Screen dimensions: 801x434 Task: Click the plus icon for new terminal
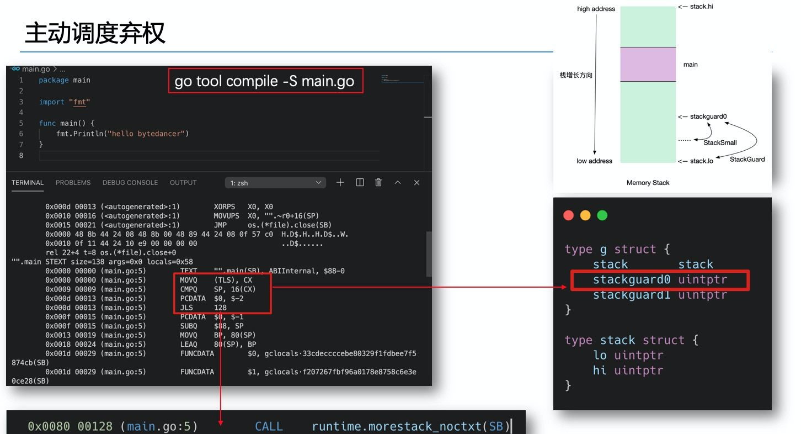tap(340, 182)
